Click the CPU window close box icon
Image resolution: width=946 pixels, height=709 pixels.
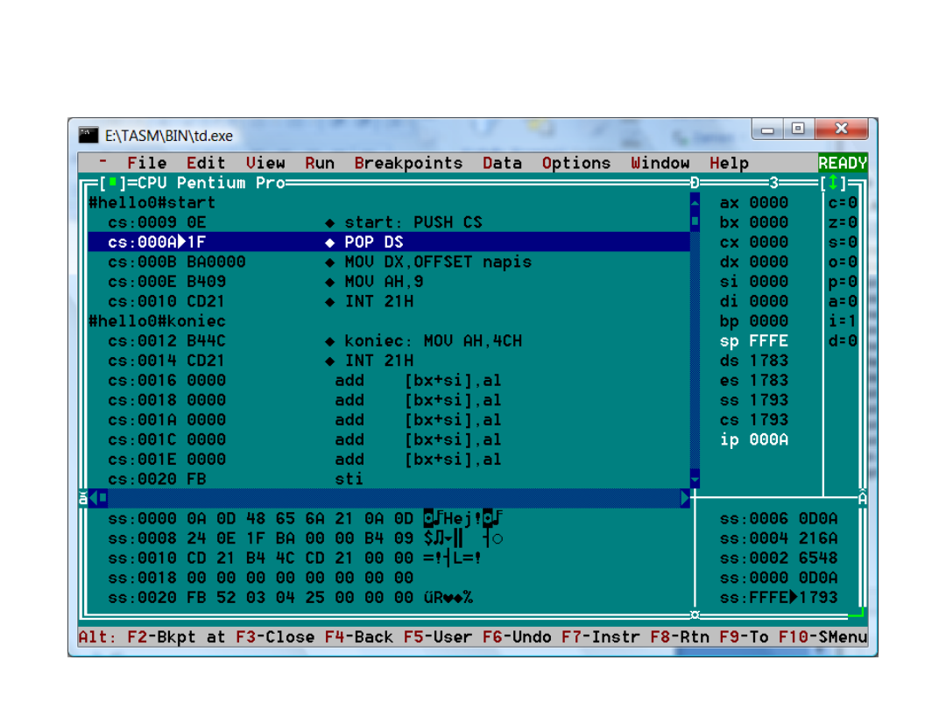coord(111,183)
